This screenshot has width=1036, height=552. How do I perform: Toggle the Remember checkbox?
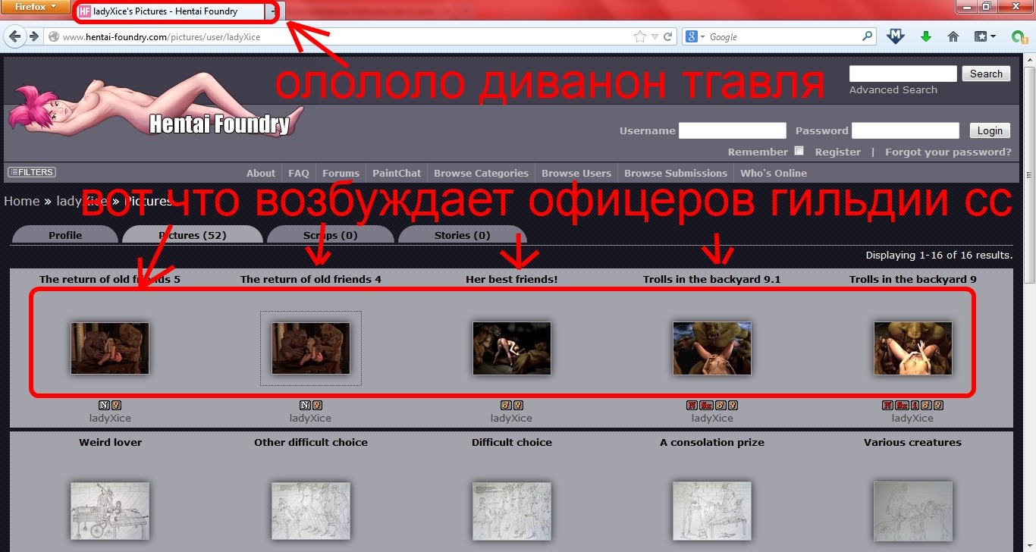[x=799, y=151]
